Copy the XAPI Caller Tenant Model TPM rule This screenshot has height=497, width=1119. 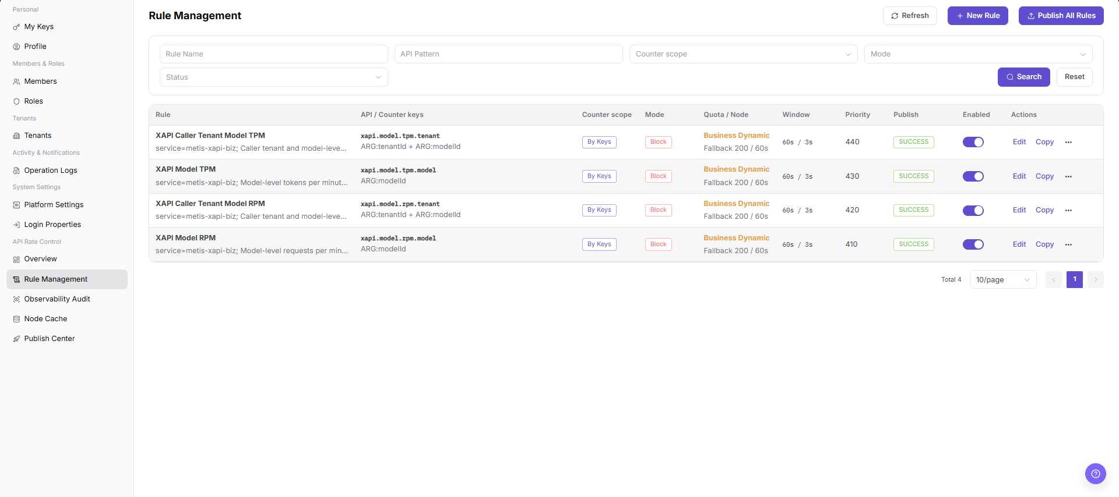tap(1044, 142)
